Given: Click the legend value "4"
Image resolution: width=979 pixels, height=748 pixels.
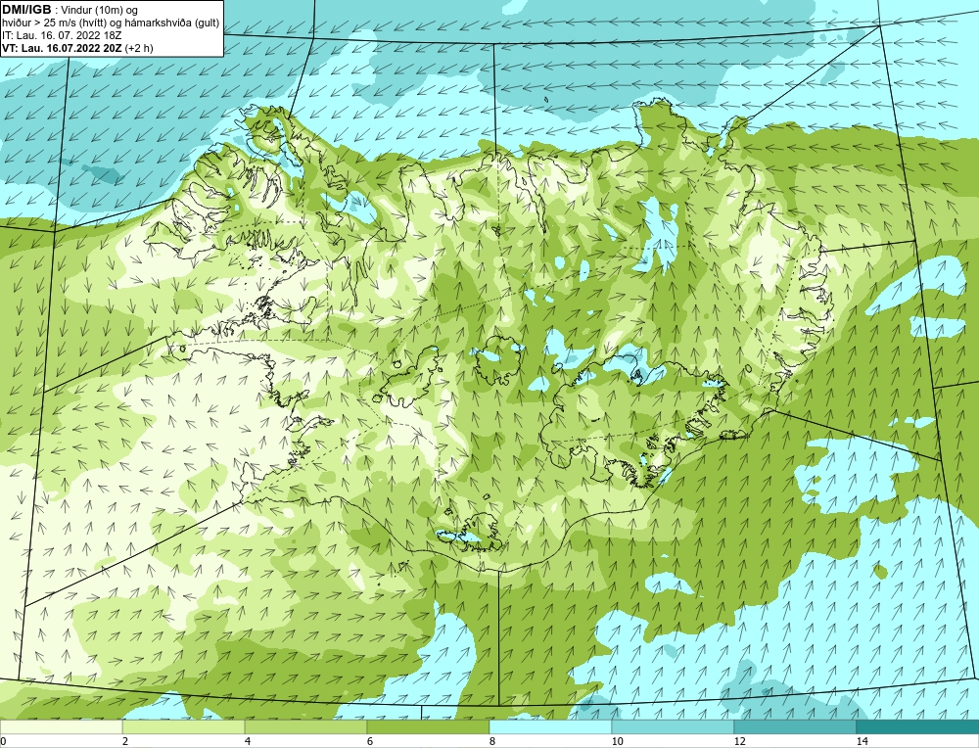Looking at the screenshot, I should [248, 741].
